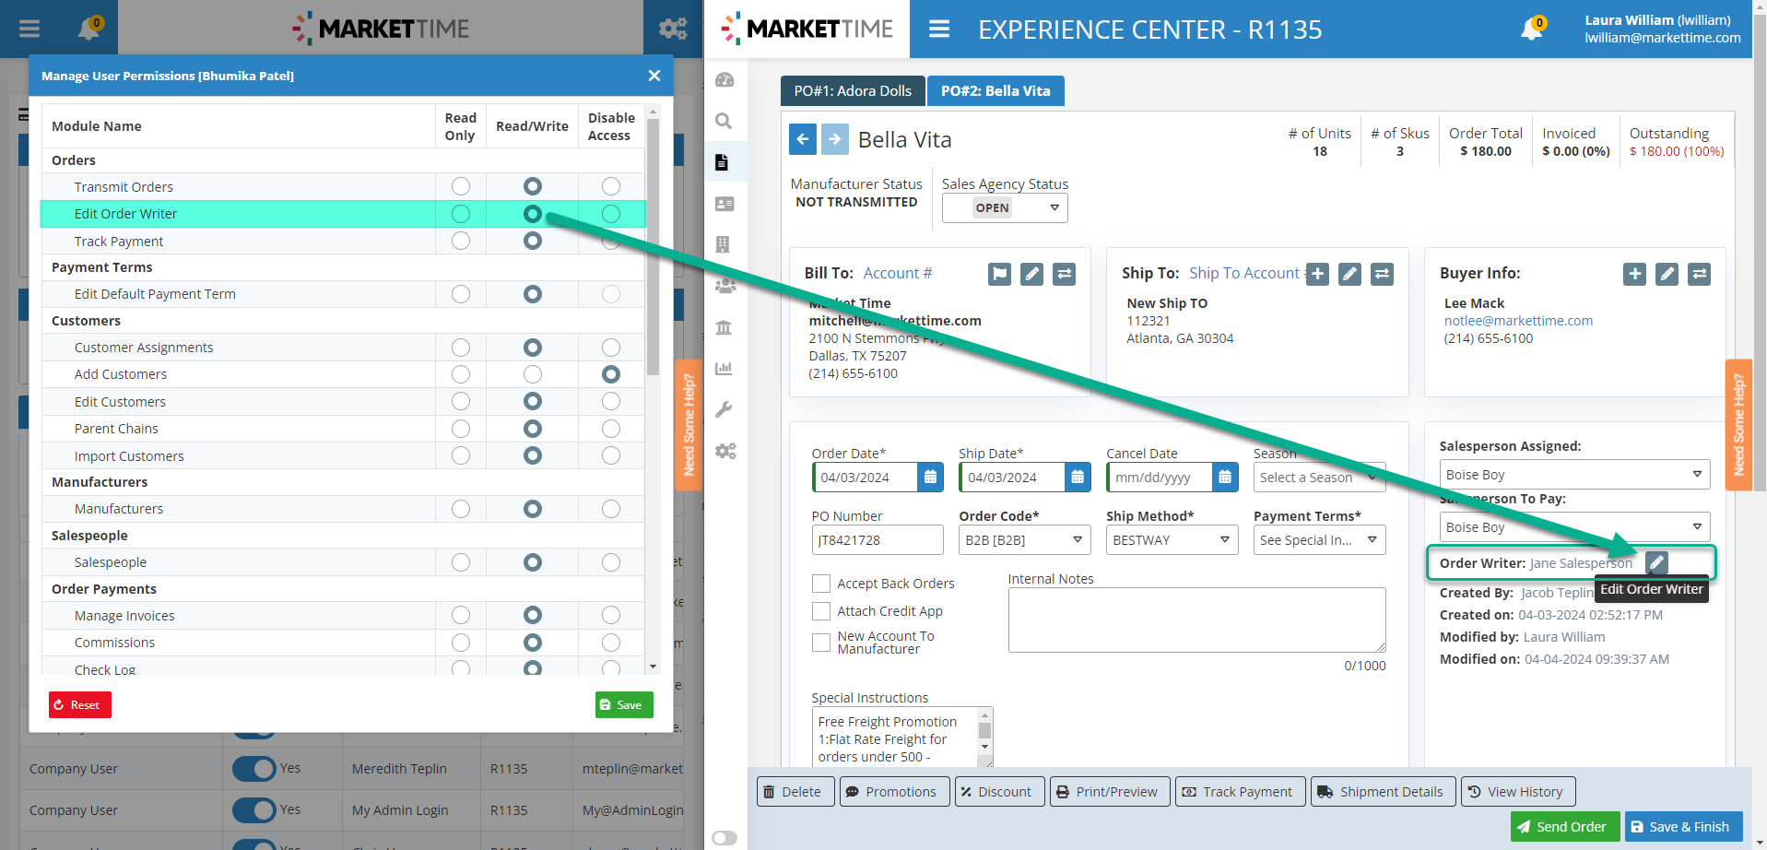This screenshot has width=1767, height=850.
Task: Open the search icon in left sidebar
Action: pos(724,121)
